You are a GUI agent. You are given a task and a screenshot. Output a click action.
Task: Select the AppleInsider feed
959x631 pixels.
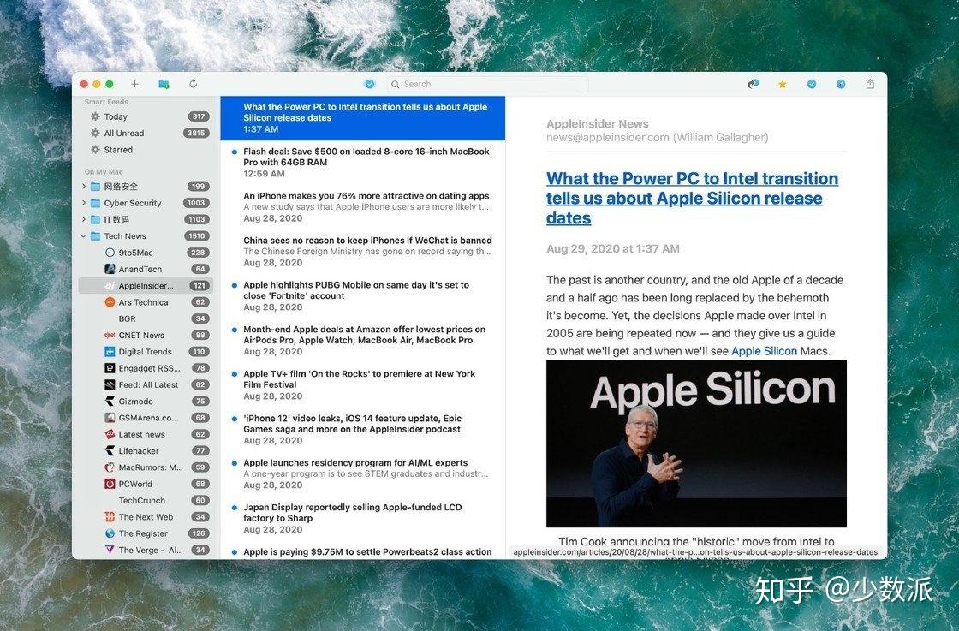point(146,285)
